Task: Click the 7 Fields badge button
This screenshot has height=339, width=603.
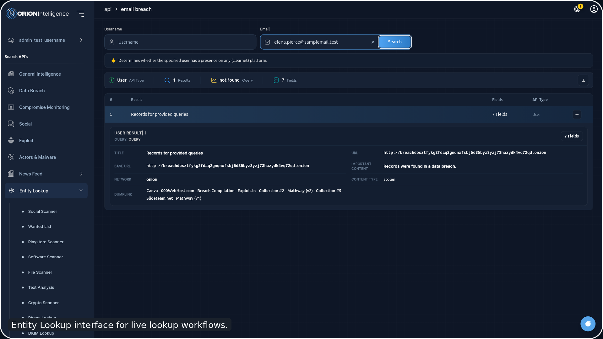Action: 572,136
